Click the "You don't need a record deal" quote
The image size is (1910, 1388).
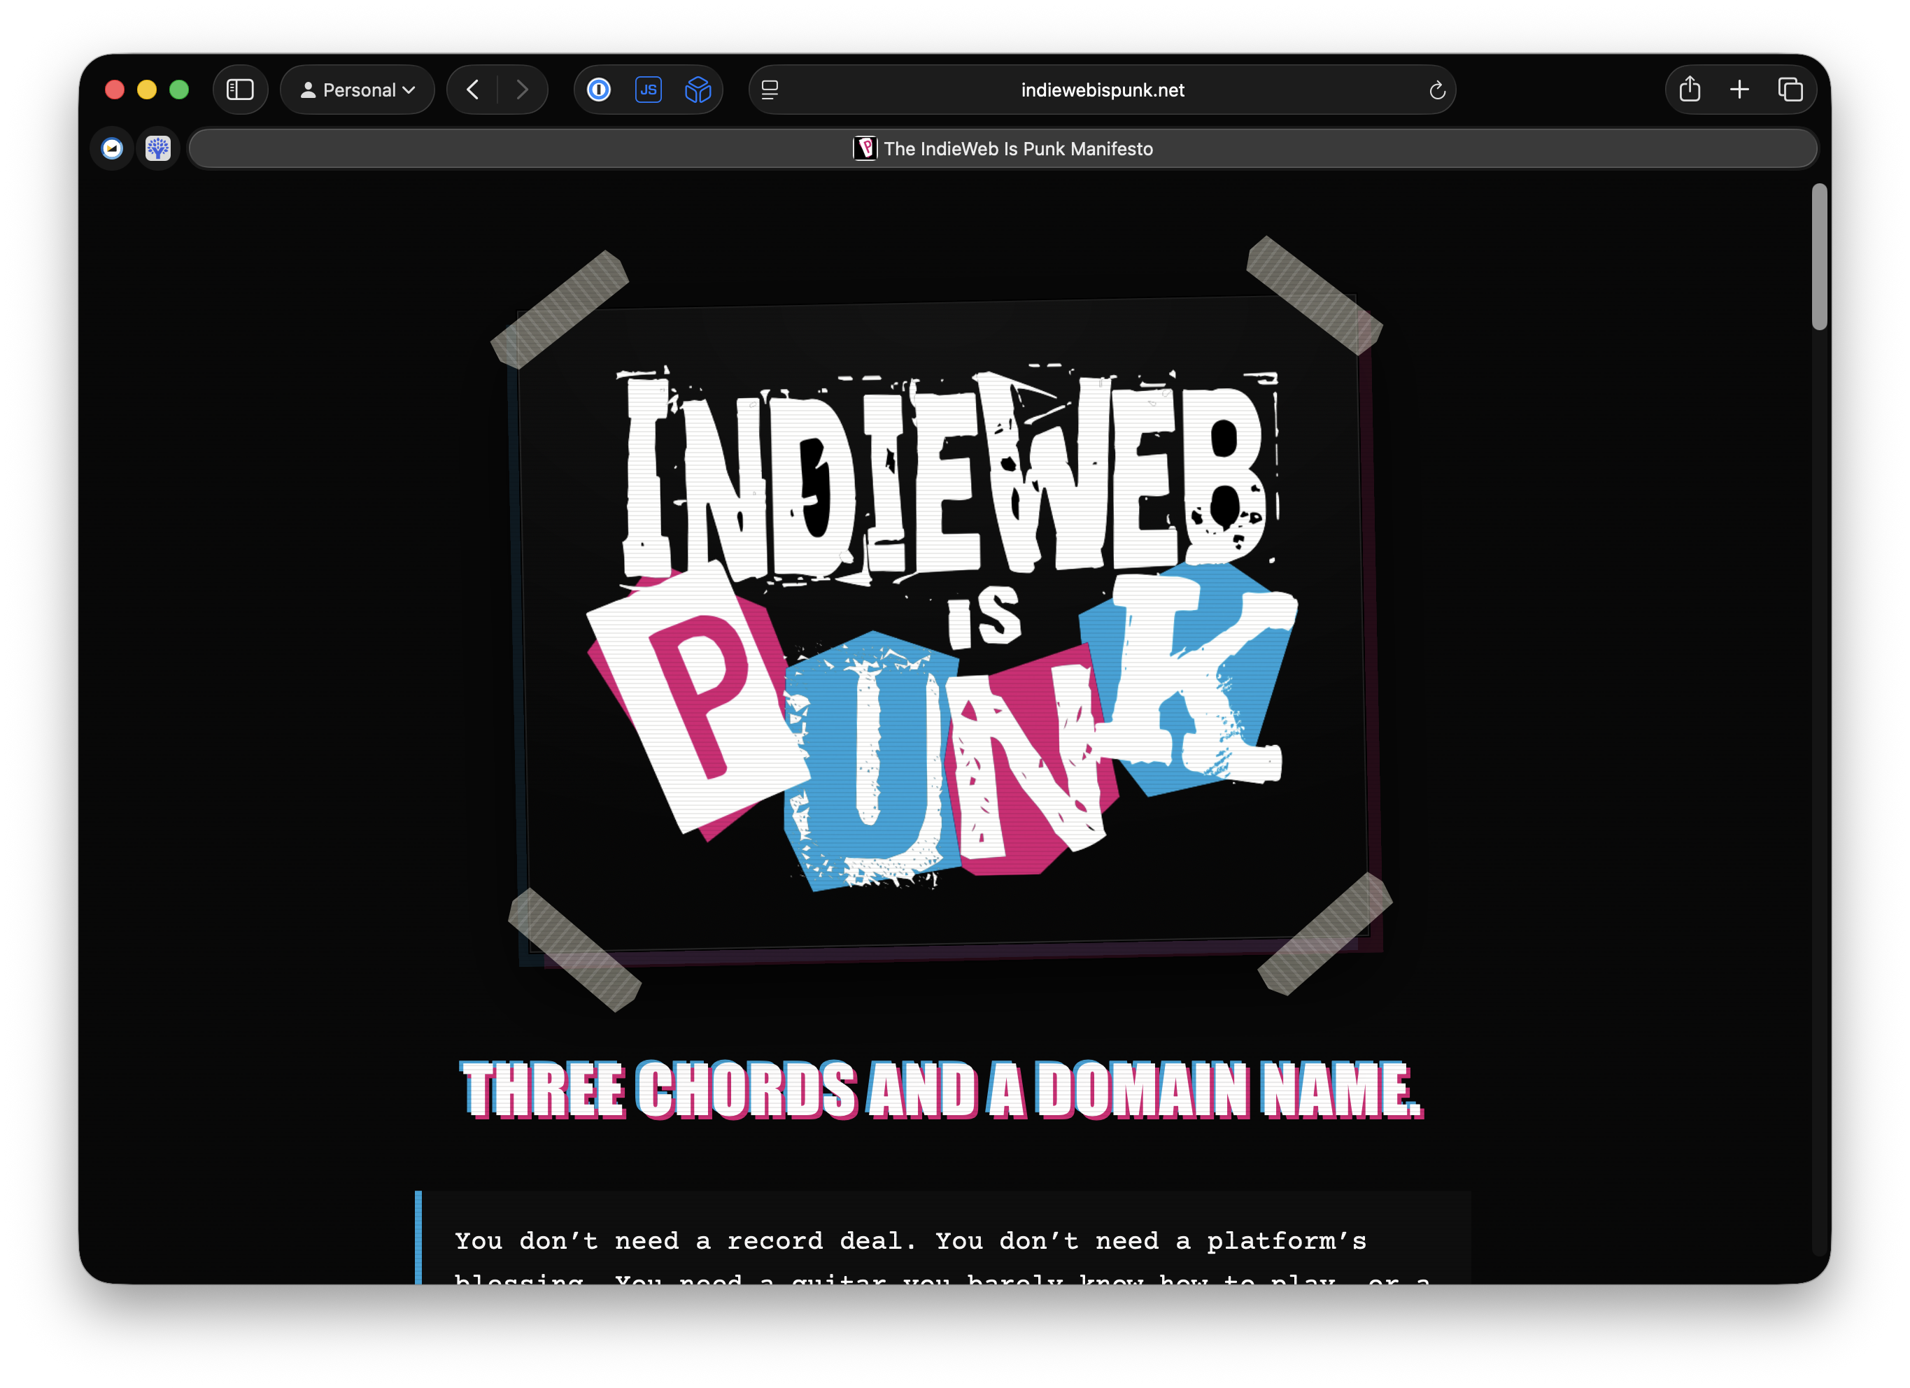pyautogui.click(x=942, y=1238)
